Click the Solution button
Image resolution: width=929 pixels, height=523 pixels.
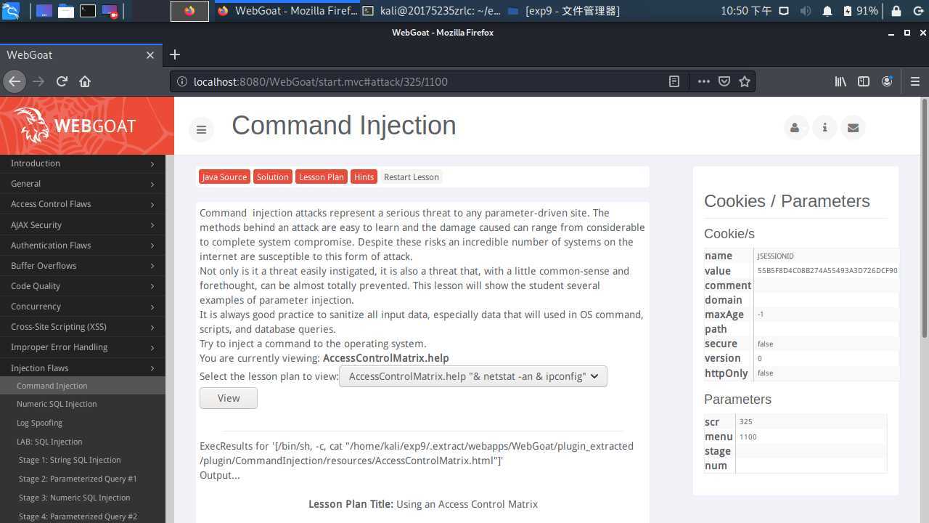click(x=272, y=177)
